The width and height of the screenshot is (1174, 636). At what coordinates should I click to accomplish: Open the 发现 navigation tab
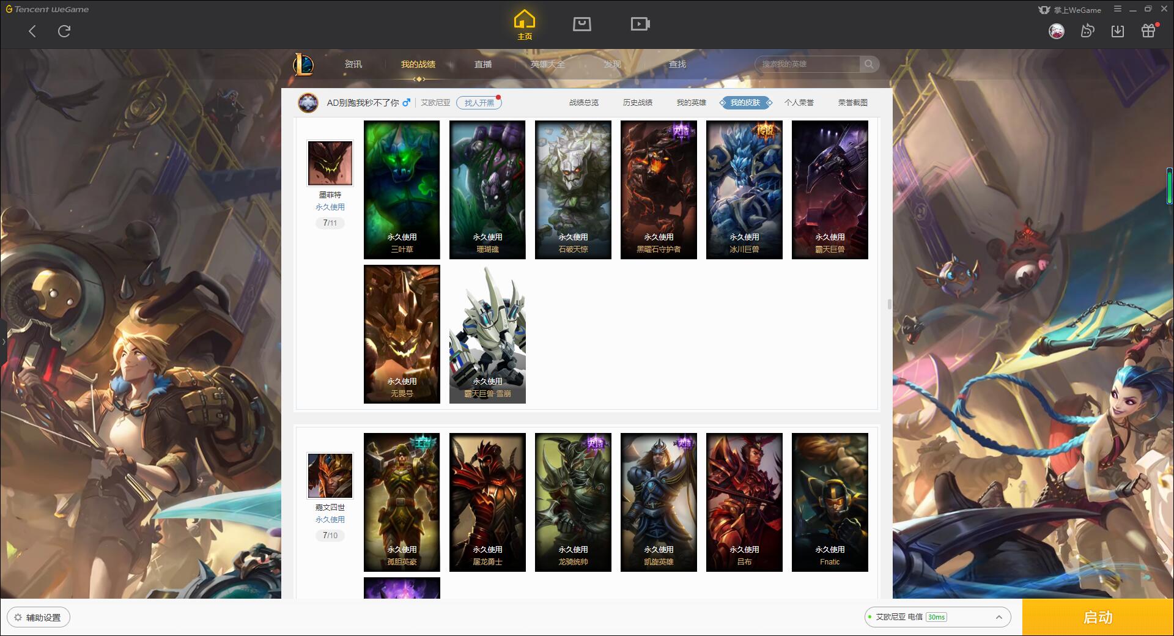pyautogui.click(x=612, y=64)
